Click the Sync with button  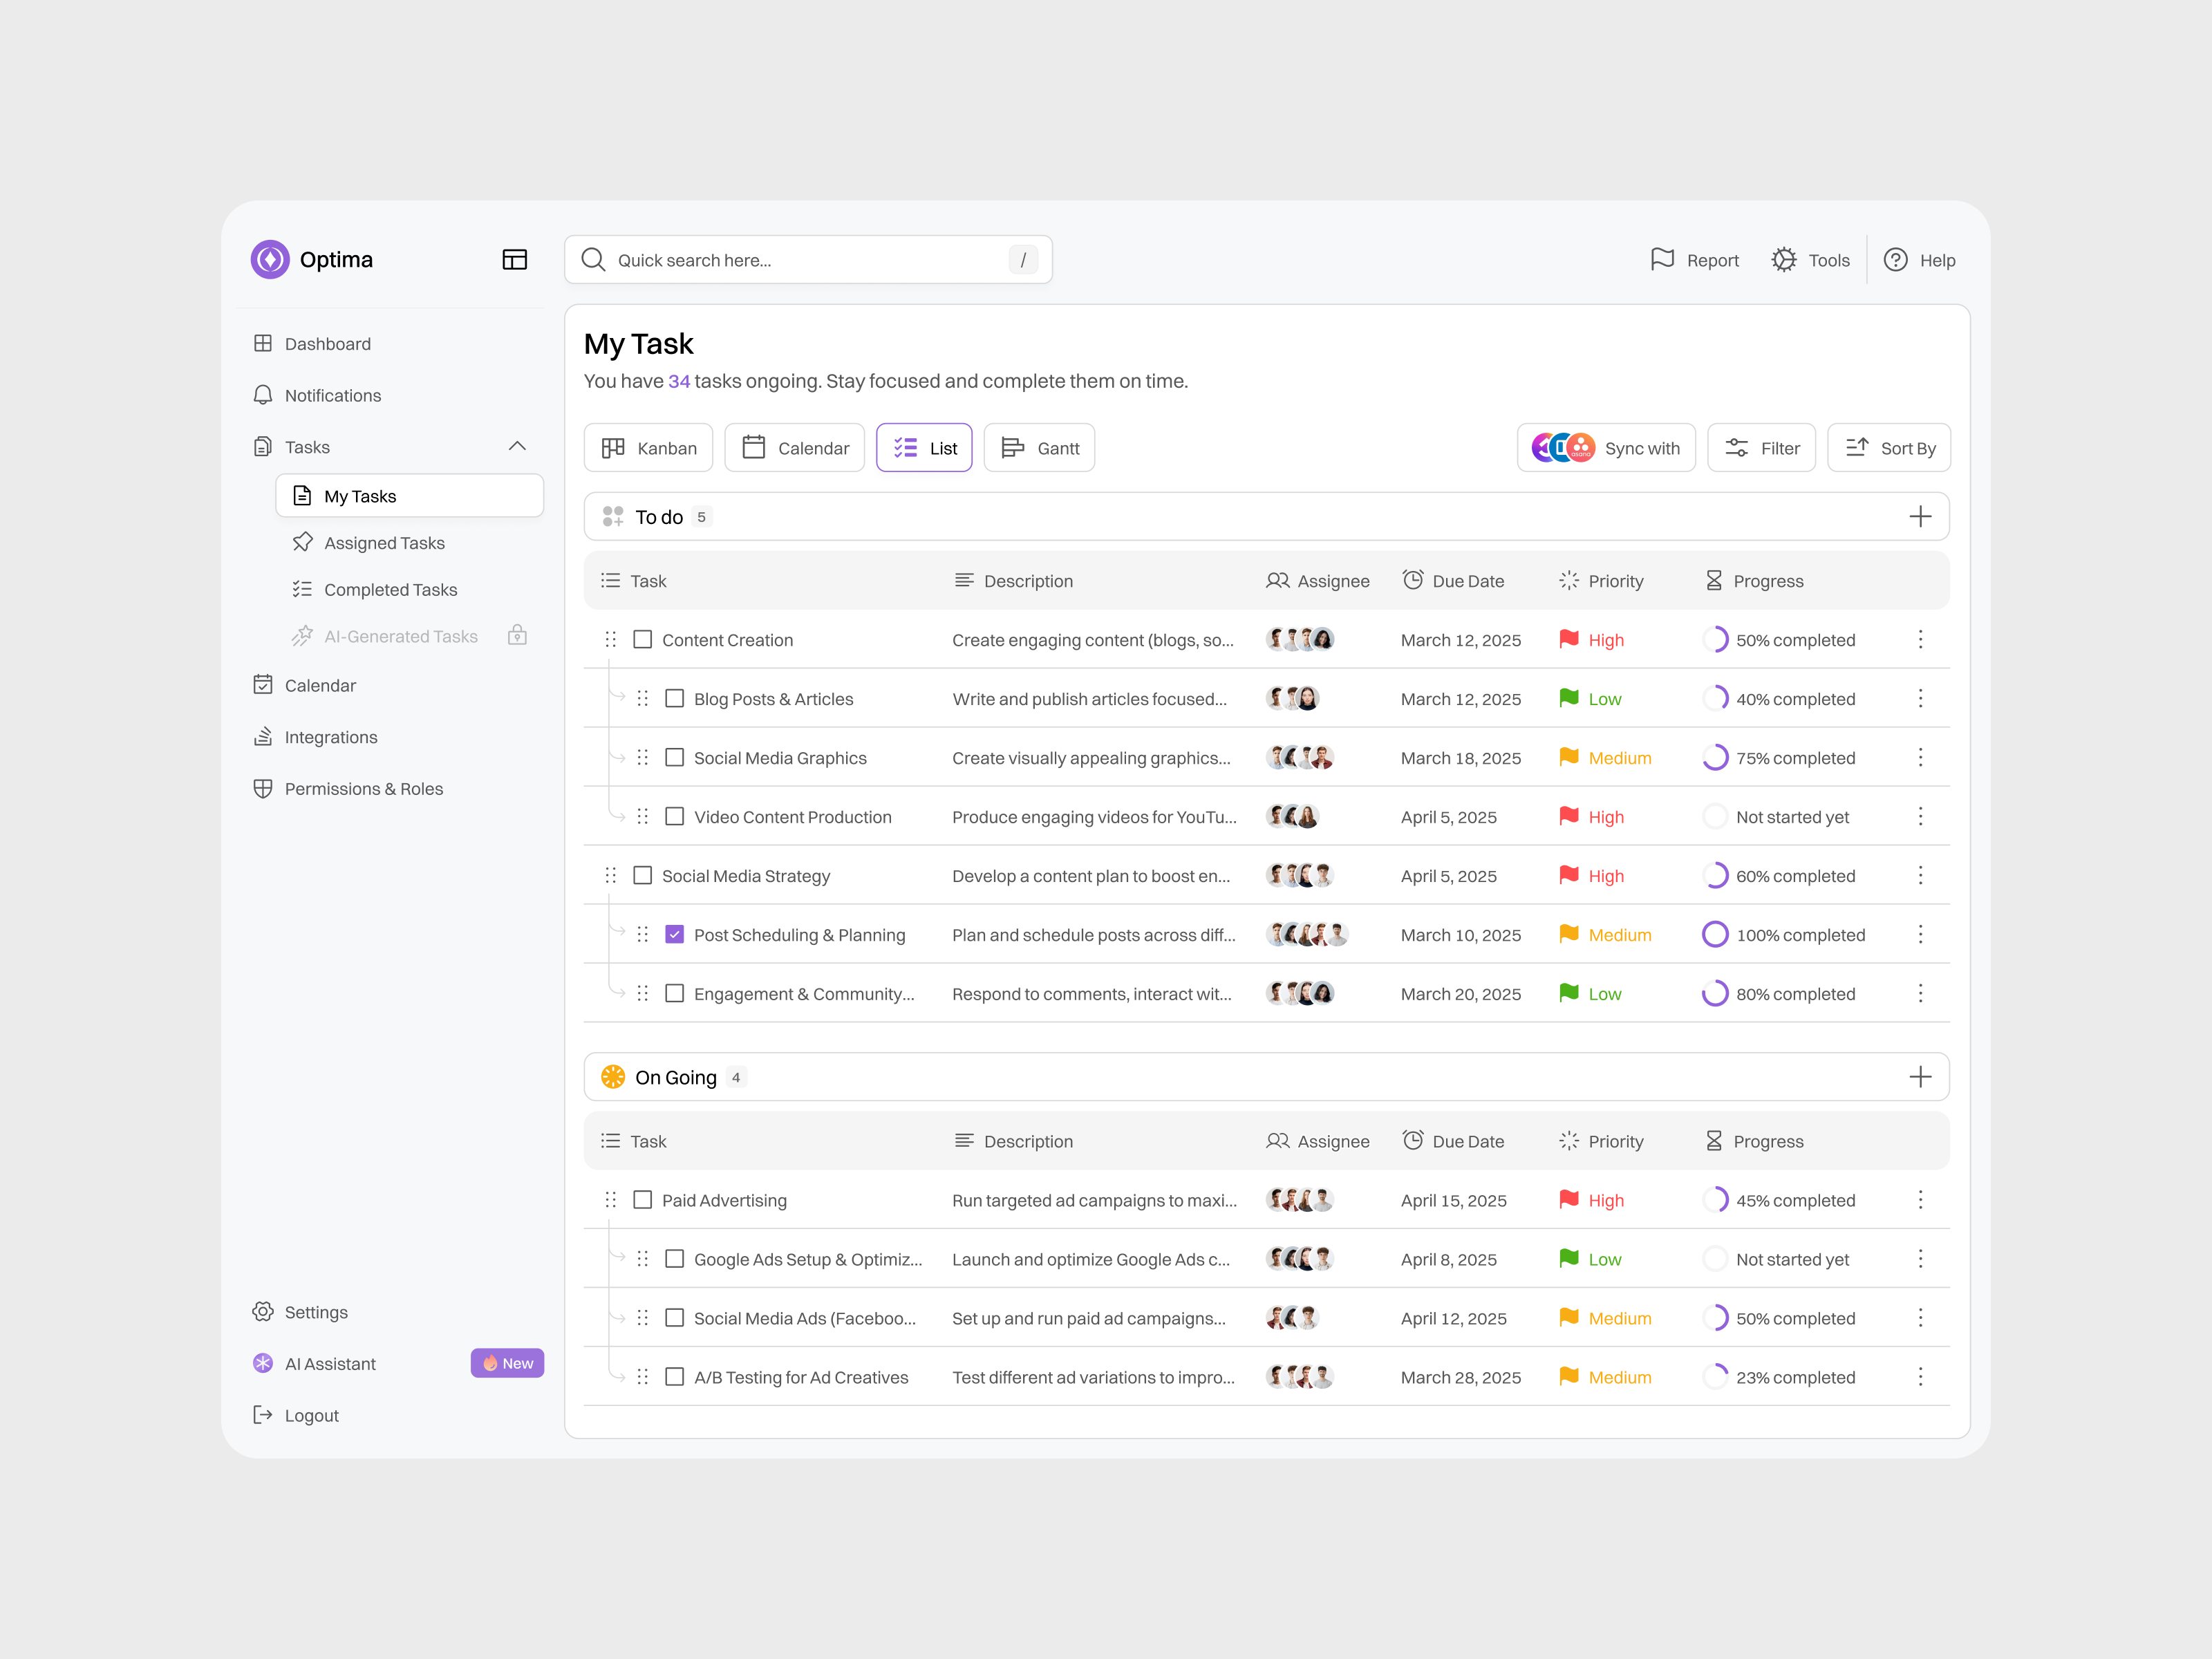(1606, 447)
